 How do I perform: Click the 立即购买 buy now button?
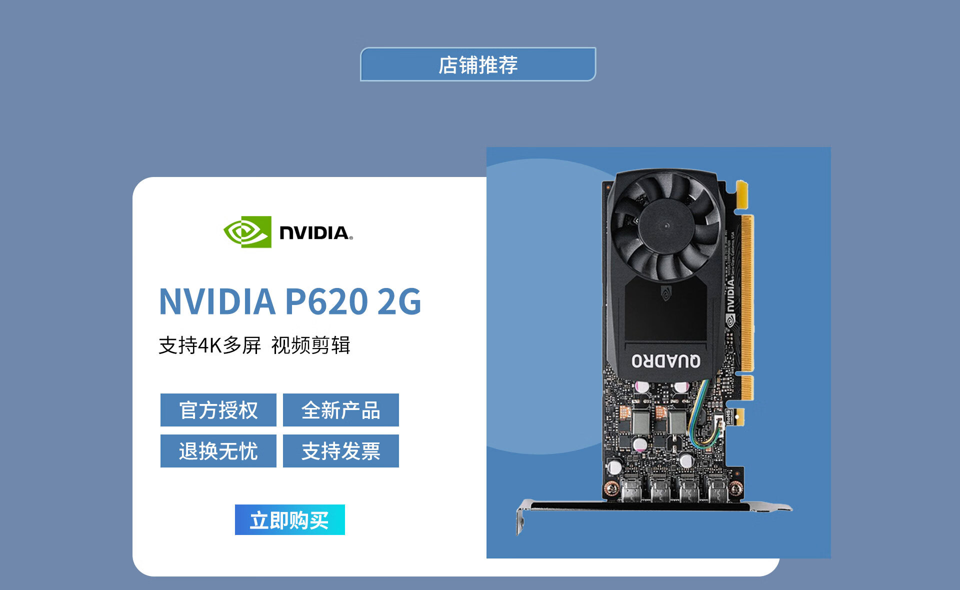coord(290,520)
